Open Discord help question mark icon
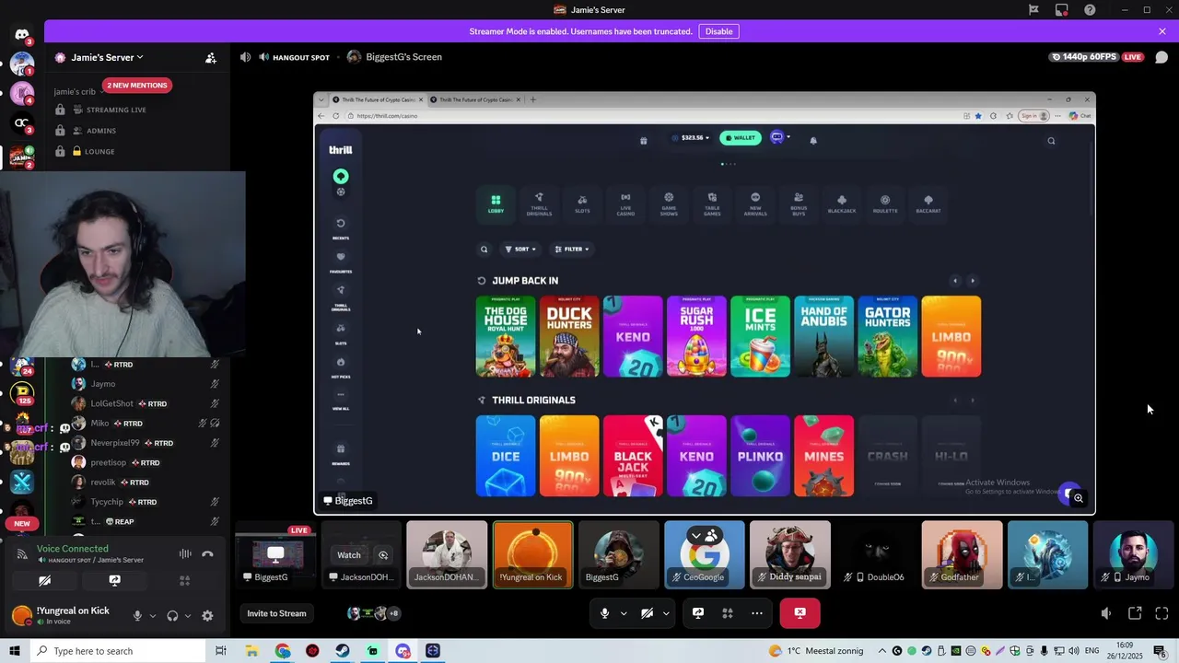 click(x=1091, y=10)
